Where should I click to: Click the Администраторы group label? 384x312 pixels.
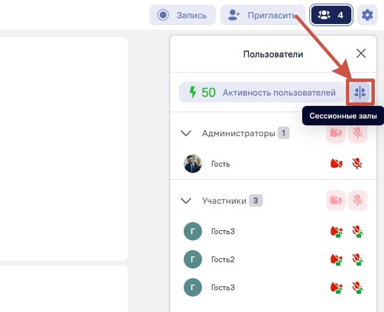coord(239,133)
